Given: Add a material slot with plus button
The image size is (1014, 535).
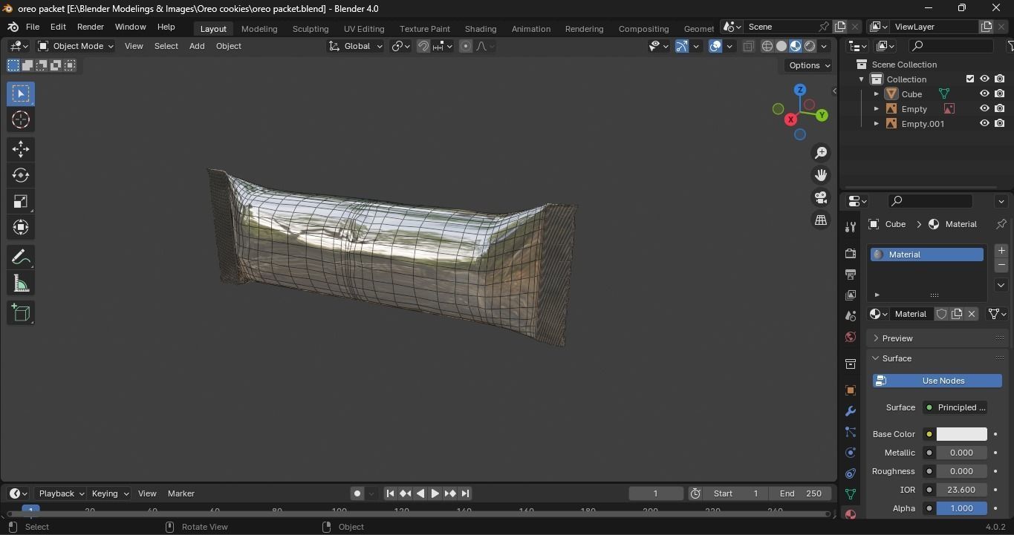Looking at the screenshot, I should [x=1001, y=251].
